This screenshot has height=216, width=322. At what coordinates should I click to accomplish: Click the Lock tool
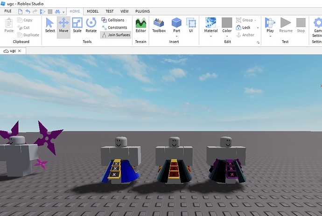click(x=243, y=28)
